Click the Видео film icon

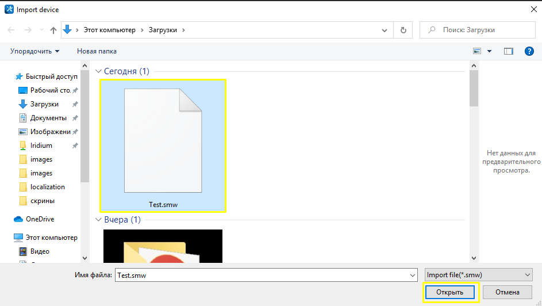coord(23,251)
